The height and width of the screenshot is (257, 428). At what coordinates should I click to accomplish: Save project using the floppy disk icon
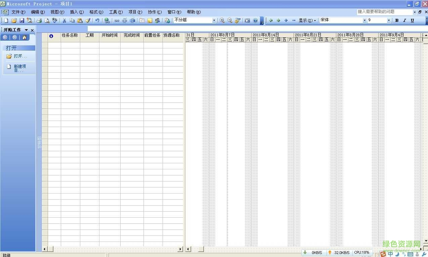point(22,20)
